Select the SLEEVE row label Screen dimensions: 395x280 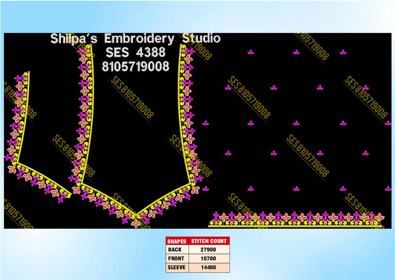point(177,267)
